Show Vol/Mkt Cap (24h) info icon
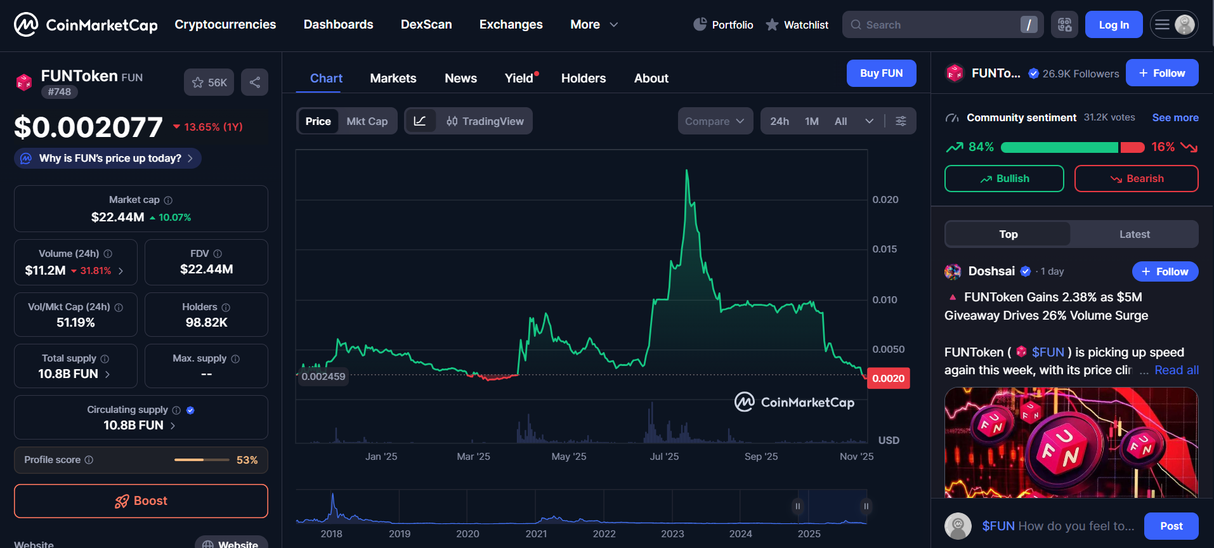 coord(119,307)
